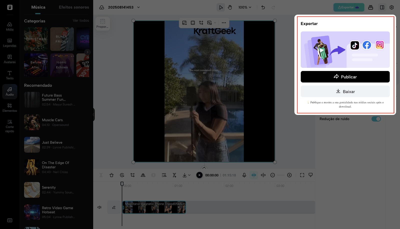Screen dimensions: 400x229
Task: Toggle the snapping magnet button in timeline
Action: tap(254, 175)
